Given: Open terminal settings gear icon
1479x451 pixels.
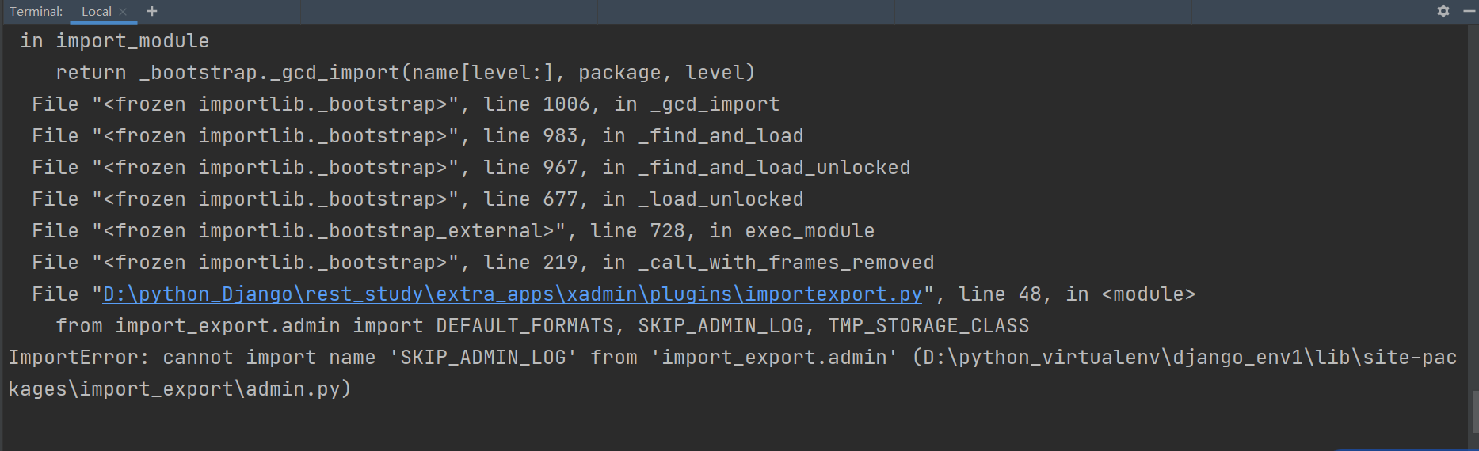Looking at the screenshot, I should point(1443,11).
